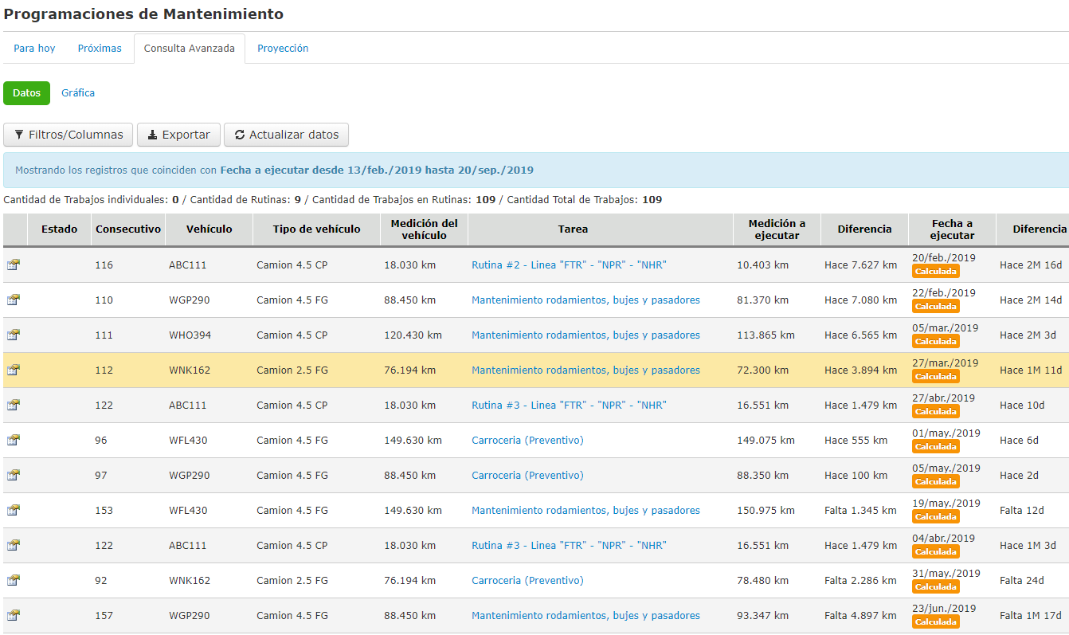Image resolution: width=1069 pixels, height=635 pixels.
Task: Switch to the Para hoy tab
Action: pyautogui.click(x=34, y=49)
